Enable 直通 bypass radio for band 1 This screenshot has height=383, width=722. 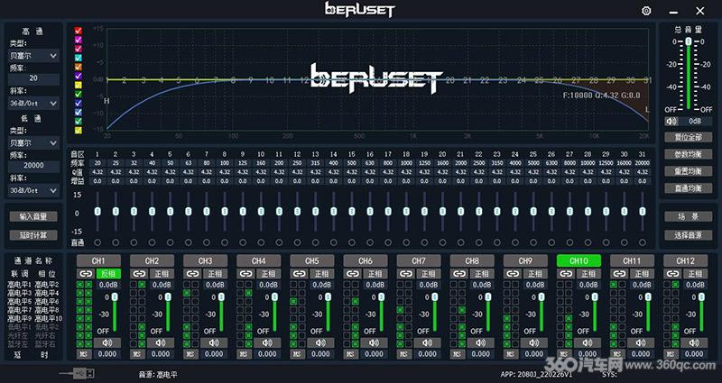click(97, 242)
